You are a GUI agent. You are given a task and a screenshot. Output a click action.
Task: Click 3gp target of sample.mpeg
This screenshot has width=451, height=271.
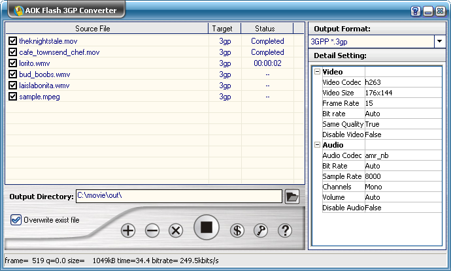(x=225, y=97)
